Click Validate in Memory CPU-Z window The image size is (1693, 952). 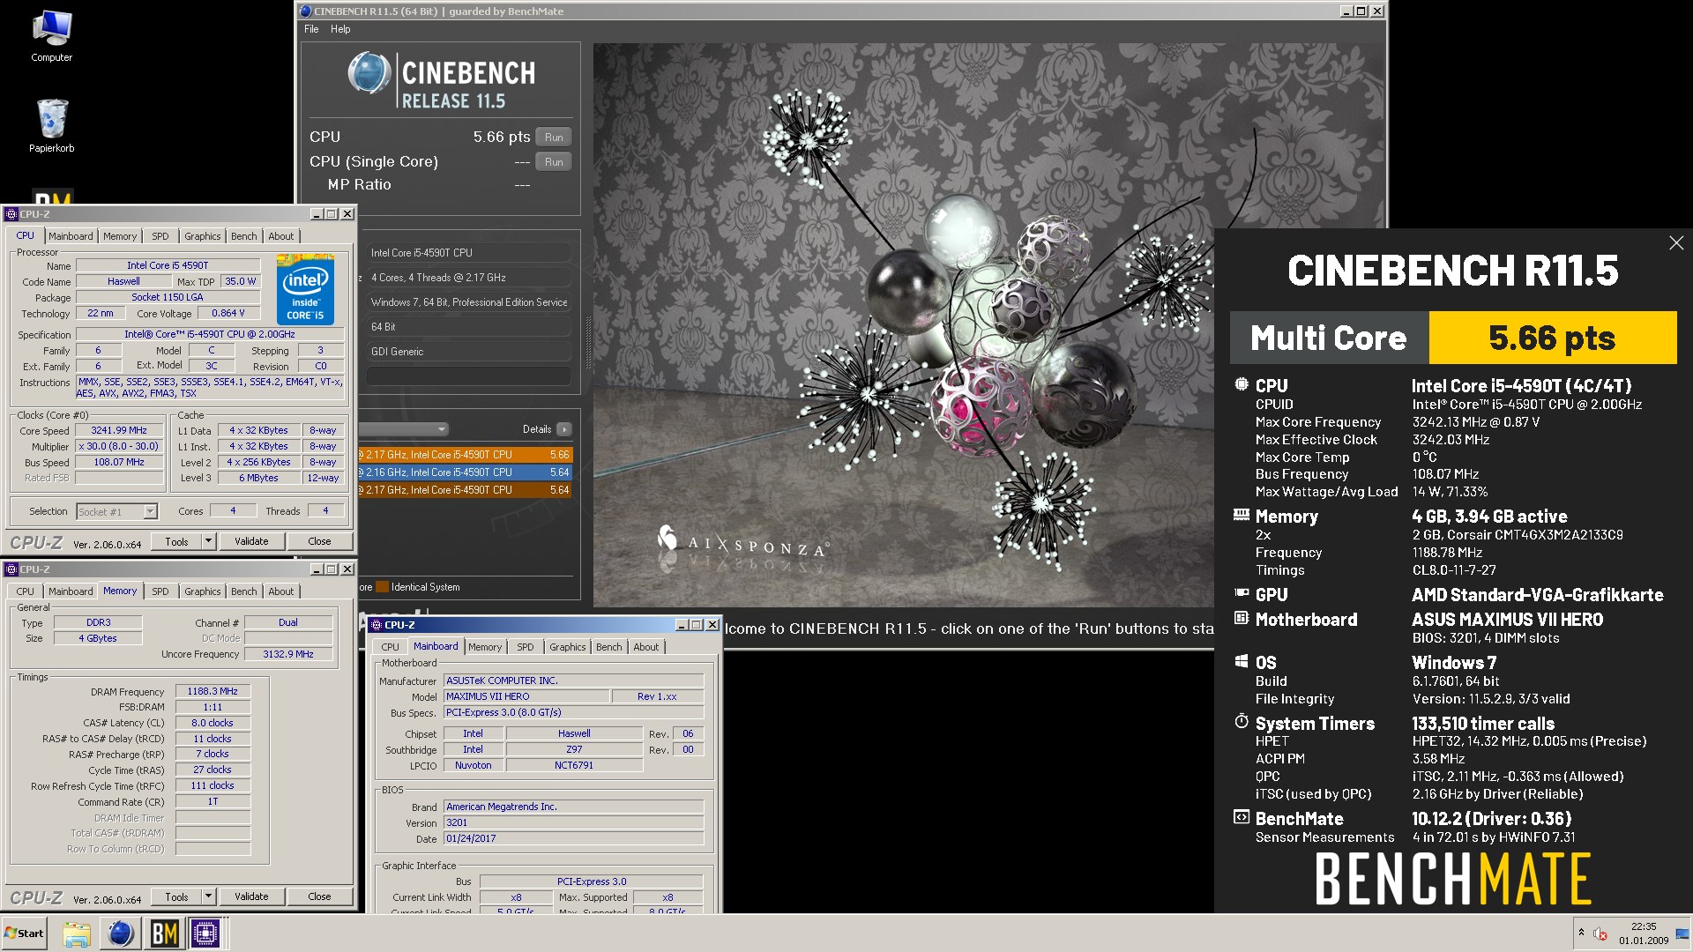pos(251,896)
